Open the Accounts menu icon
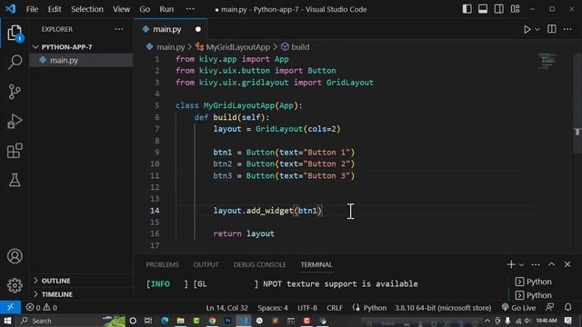Viewport: 582px width, 327px height. click(x=15, y=256)
